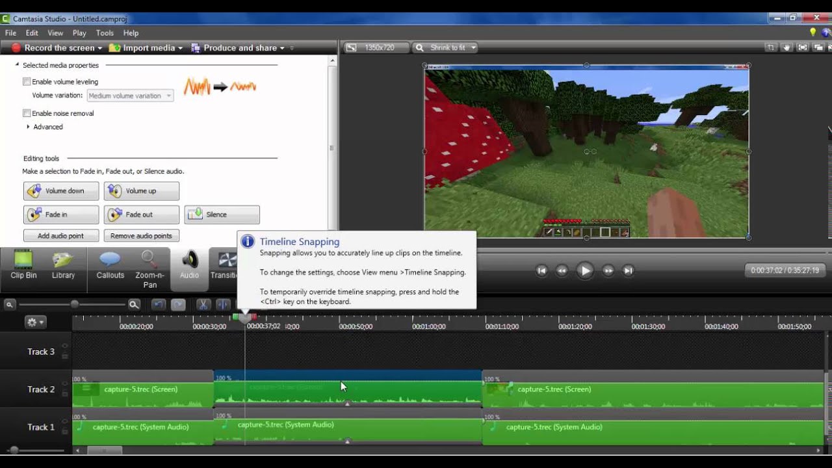The height and width of the screenshot is (468, 832).
Task: Click the step forward button
Action: tap(608, 270)
